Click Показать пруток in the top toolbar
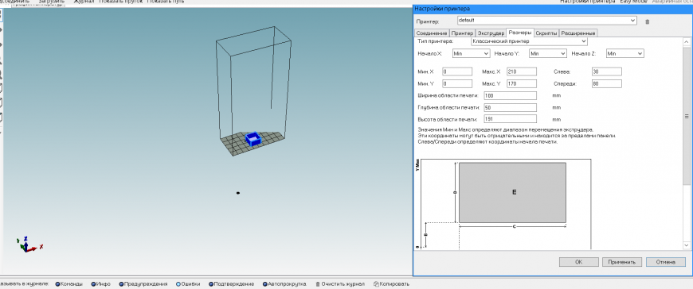This screenshot has width=693, height=289. 120,2
